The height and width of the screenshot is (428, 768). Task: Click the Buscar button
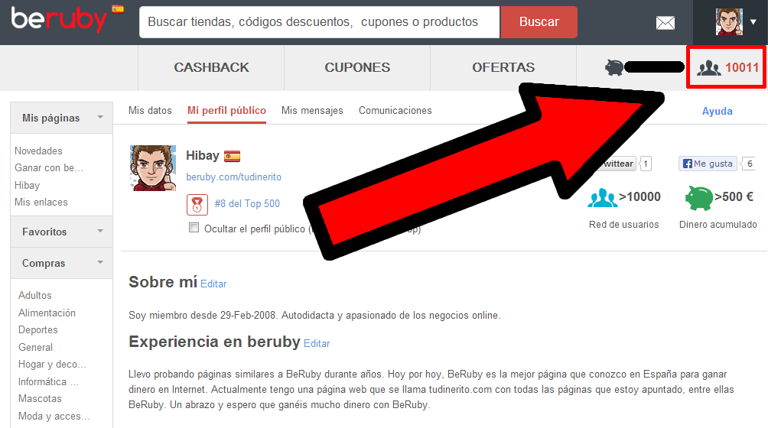[x=539, y=22]
